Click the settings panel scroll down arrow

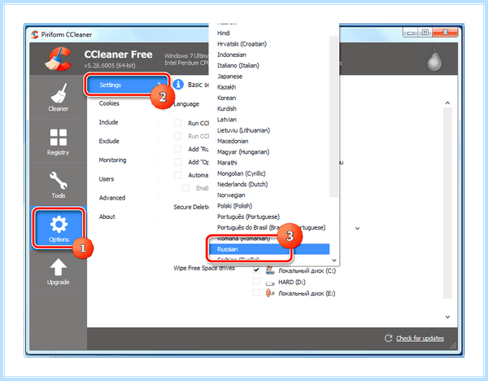447,317
